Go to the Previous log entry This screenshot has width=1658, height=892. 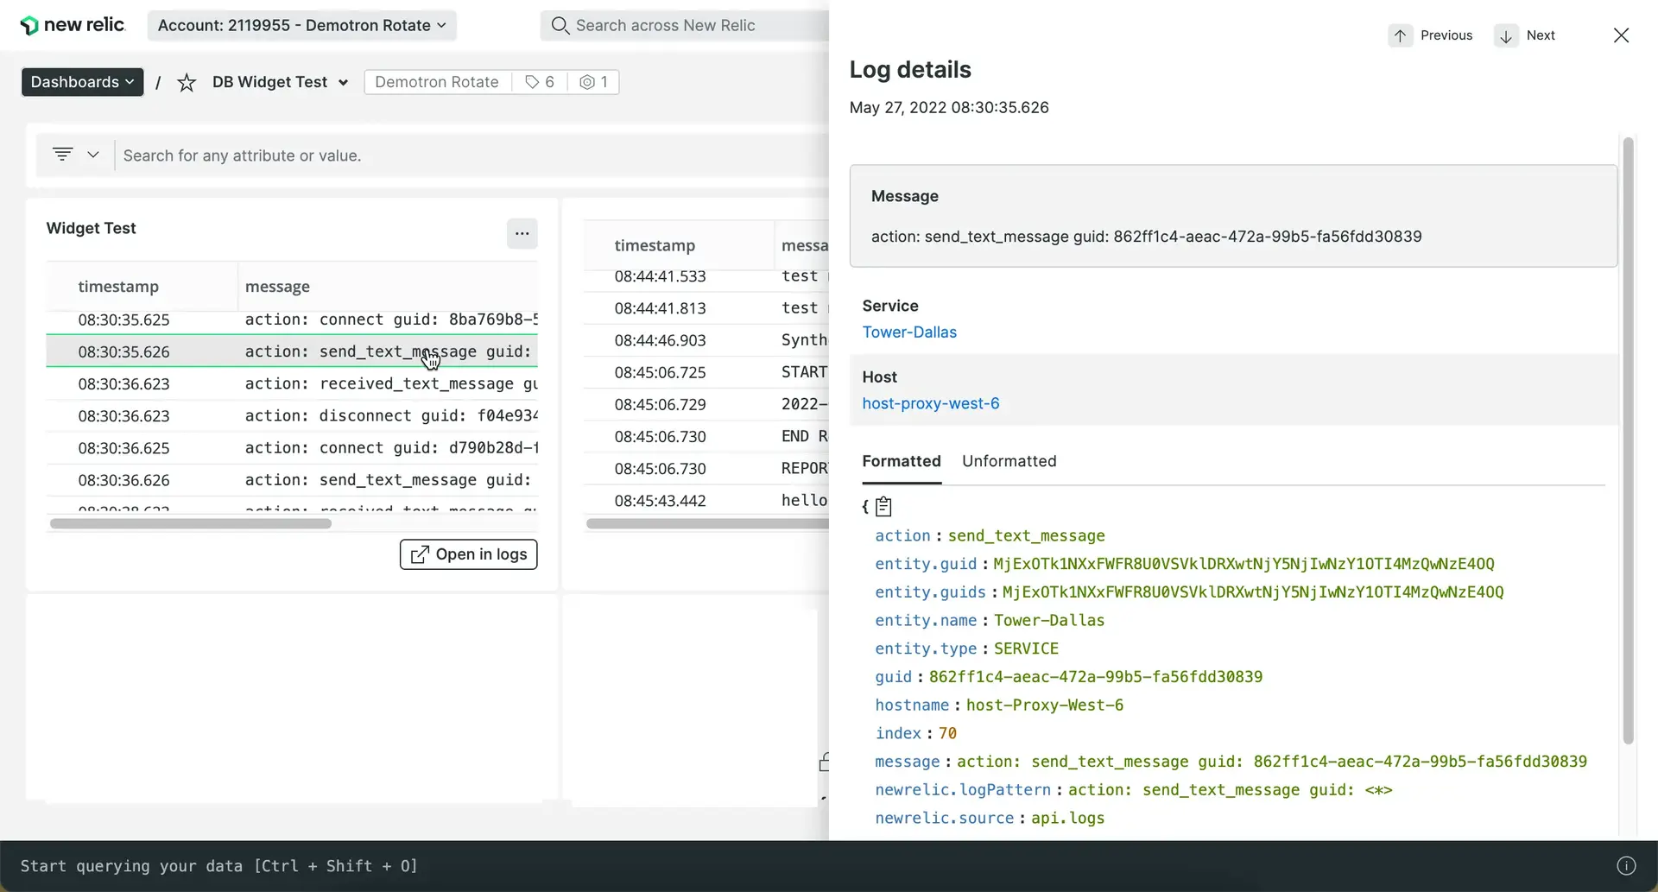pyautogui.click(x=1431, y=35)
